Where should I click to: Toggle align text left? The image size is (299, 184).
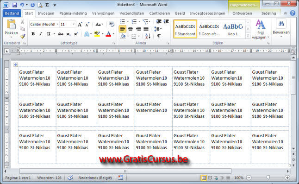click(122, 29)
